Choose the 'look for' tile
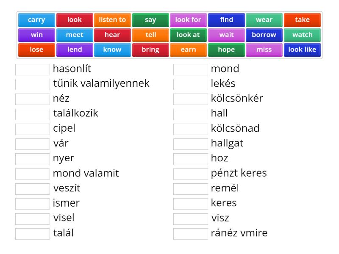Image resolution: width=339 pixels, height=254 pixels. point(188,19)
